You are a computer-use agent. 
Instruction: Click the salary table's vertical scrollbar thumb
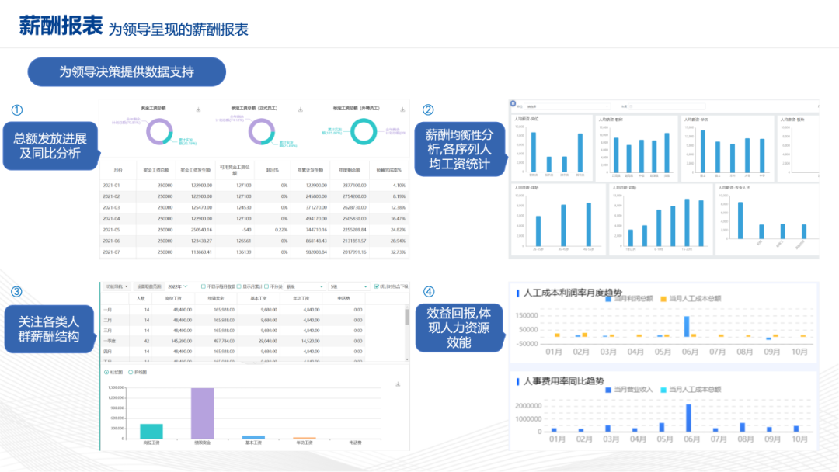pos(407,317)
